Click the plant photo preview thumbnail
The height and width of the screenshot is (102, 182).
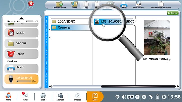(x=157, y=38)
